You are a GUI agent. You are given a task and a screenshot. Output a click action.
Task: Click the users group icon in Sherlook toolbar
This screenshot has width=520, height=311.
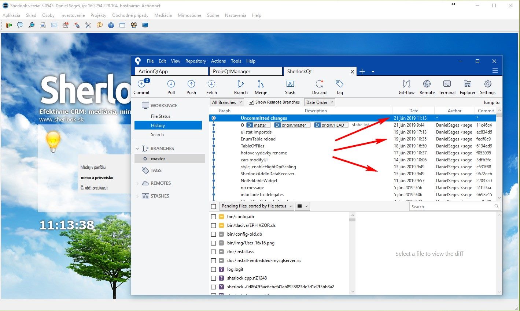coord(134,25)
